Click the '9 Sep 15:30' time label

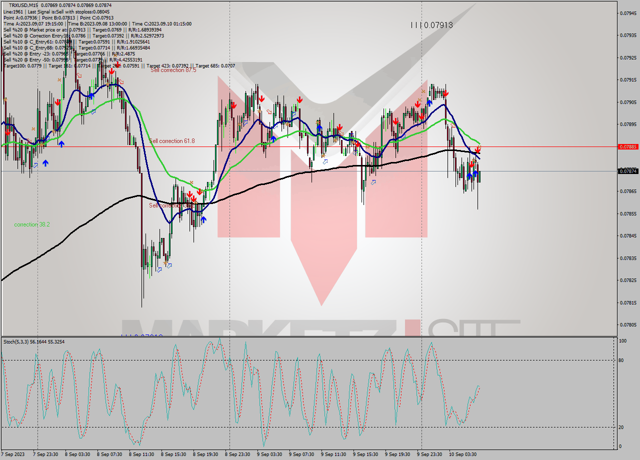click(x=365, y=454)
